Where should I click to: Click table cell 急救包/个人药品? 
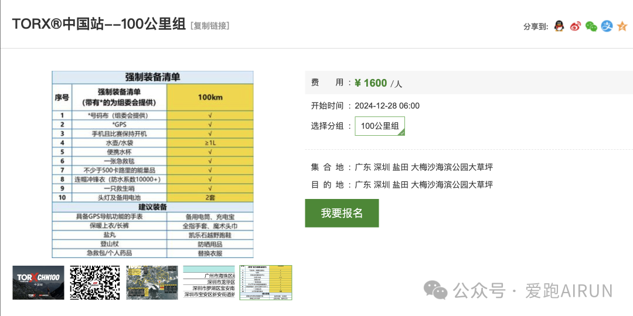point(110,253)
